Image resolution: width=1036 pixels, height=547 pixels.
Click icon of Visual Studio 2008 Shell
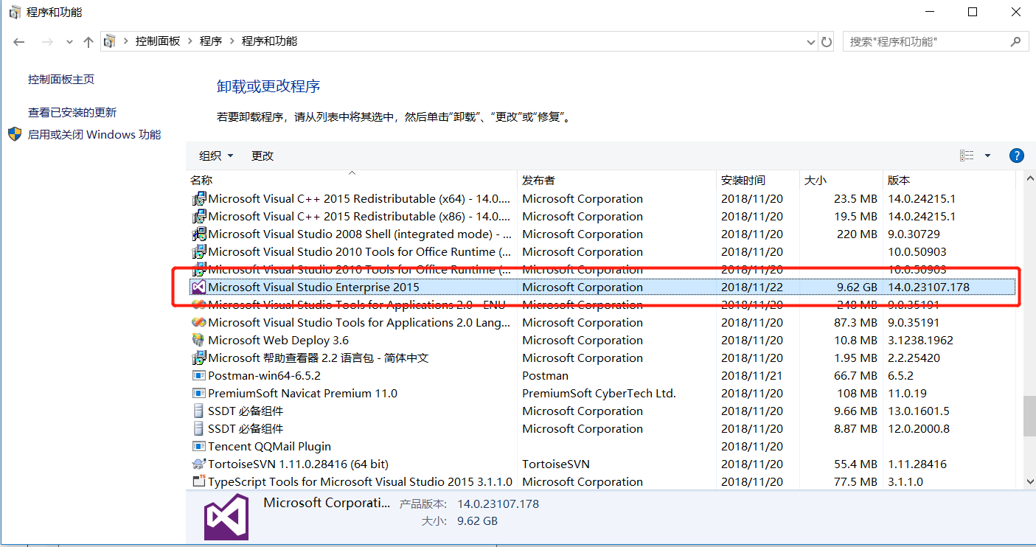[199, 234]
